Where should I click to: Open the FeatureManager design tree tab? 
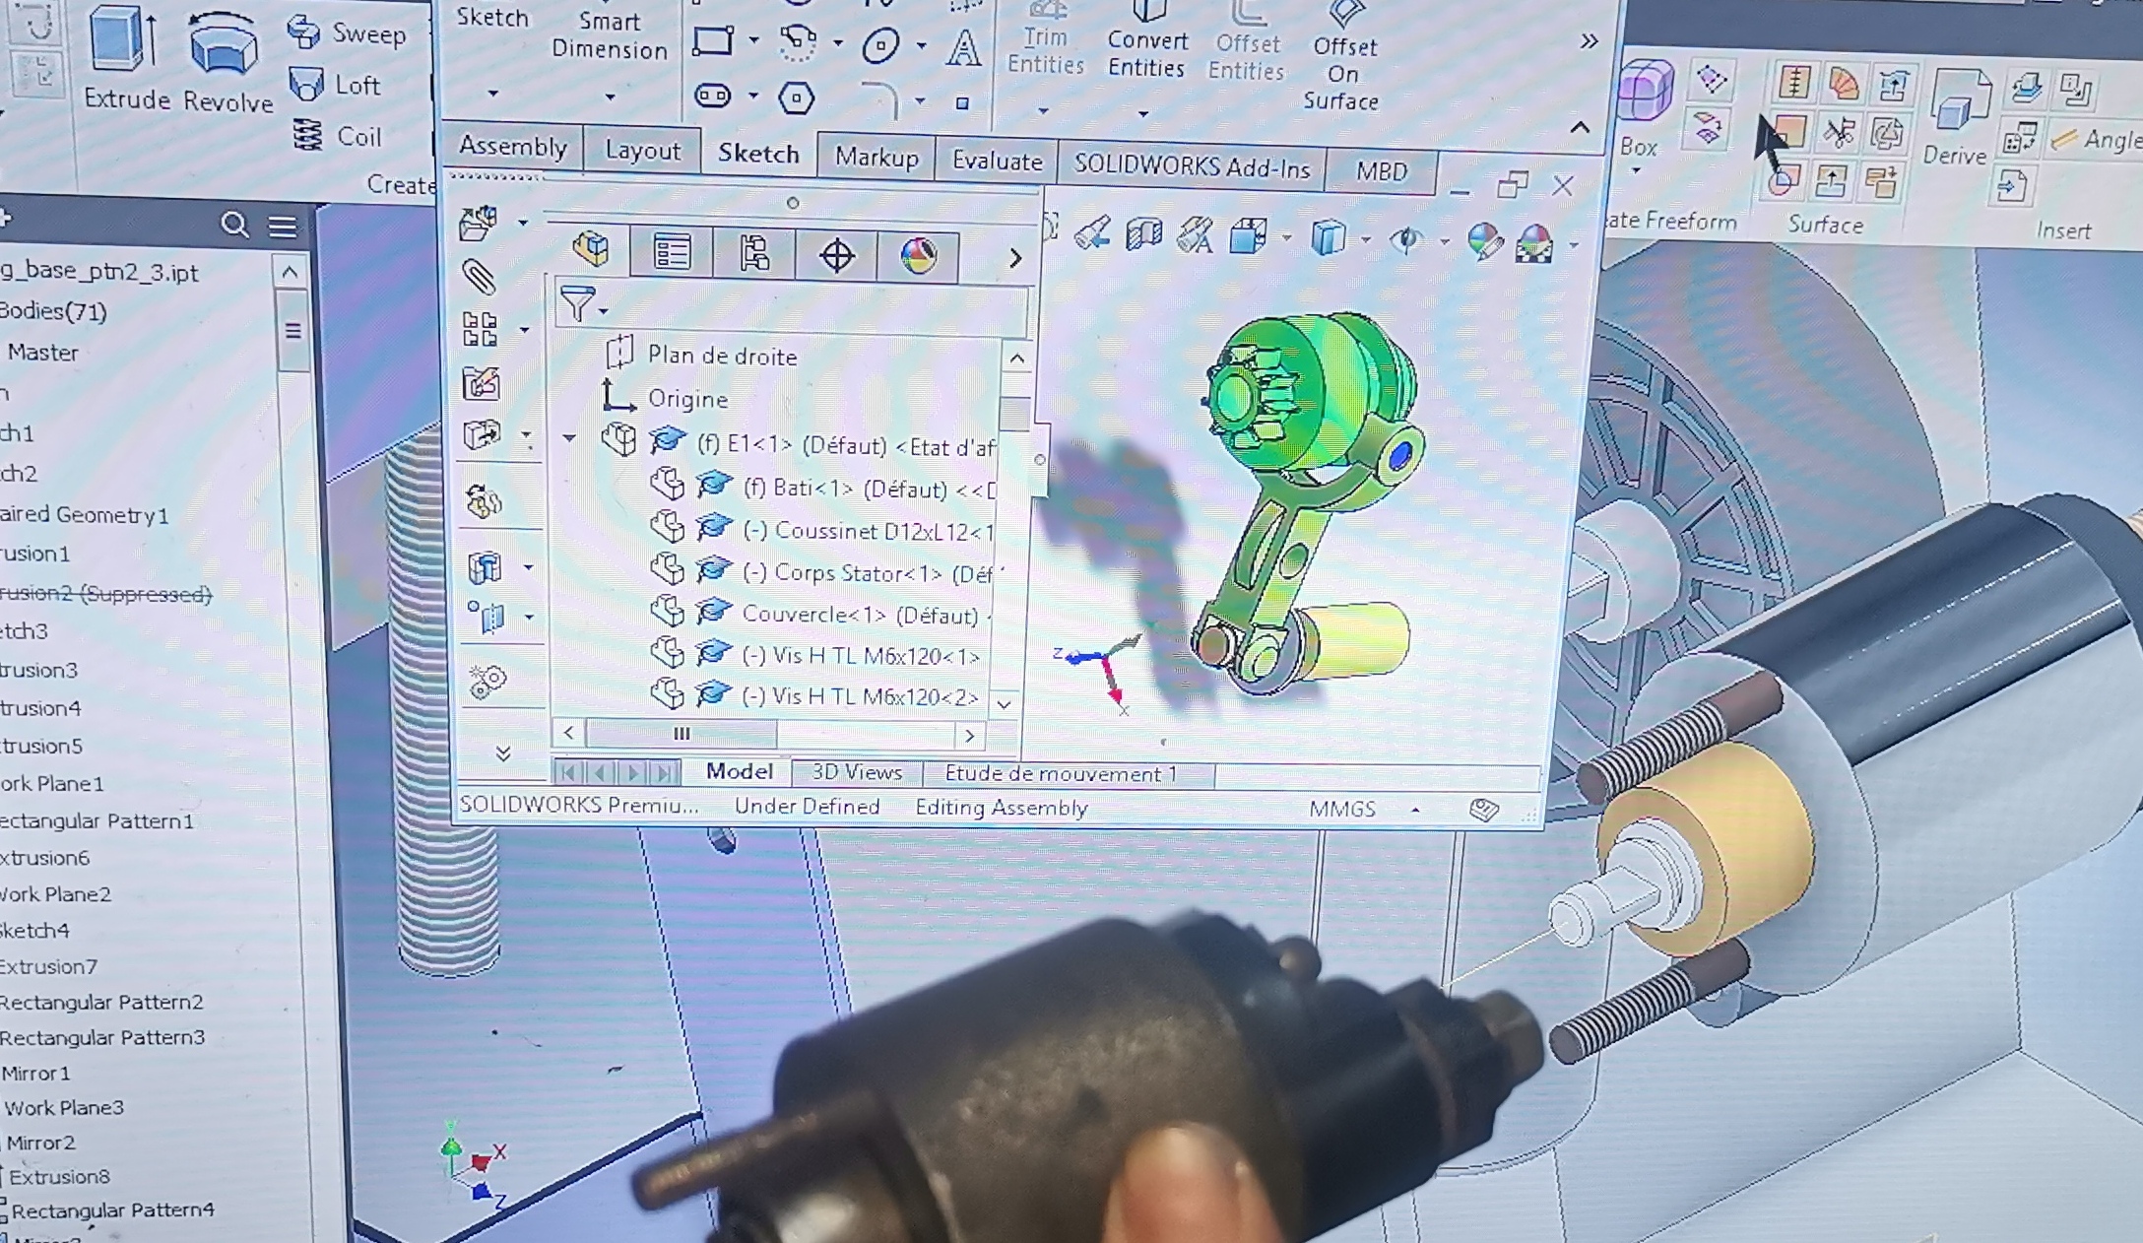pos(591,249)
